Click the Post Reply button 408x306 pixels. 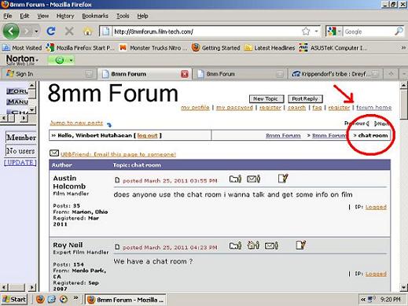click(x=305, y=99)
